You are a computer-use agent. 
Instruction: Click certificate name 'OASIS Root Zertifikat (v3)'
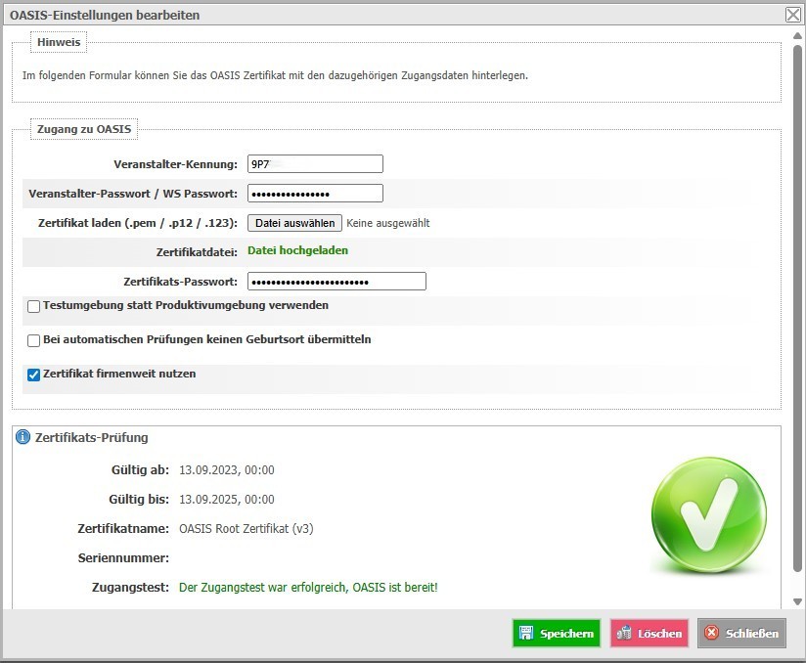click(x=246, y=528)
